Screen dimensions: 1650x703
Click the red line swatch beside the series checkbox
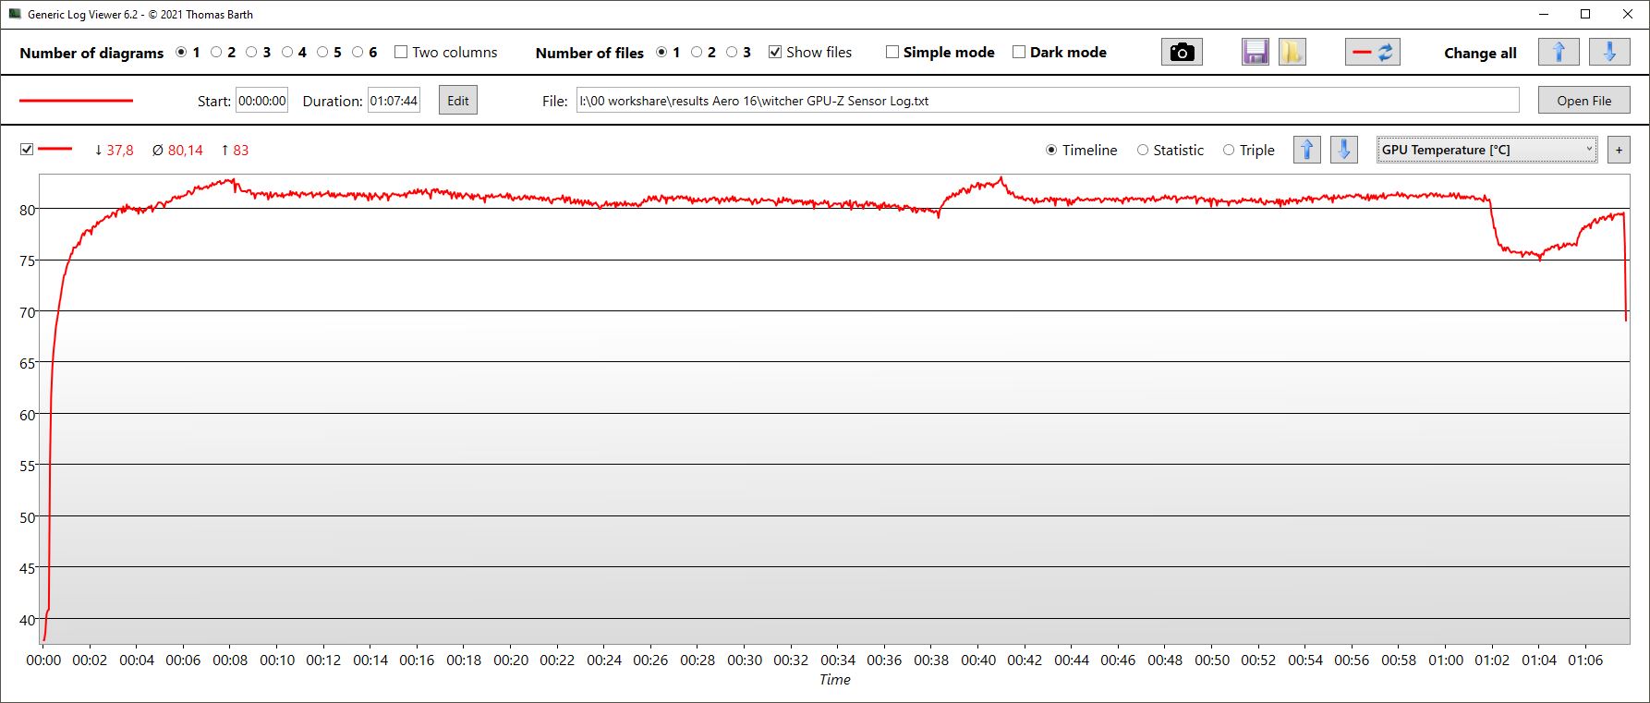pyautogui.click(x=55, y=149)
